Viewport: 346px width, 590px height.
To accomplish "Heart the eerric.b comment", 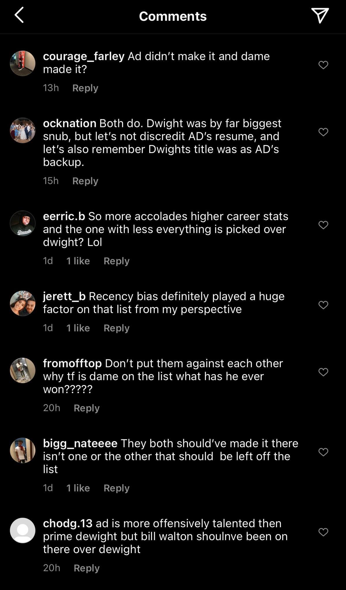I will 323,225.
